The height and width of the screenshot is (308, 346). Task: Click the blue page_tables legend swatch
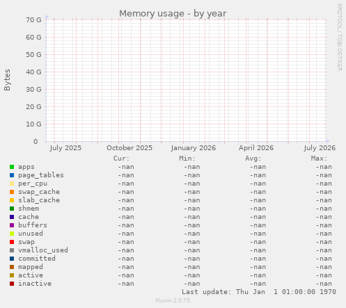coord(12,175)
